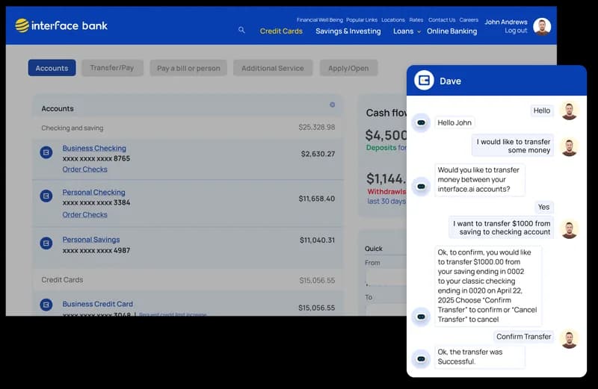Open the Rates link

[x=416, y=20]
